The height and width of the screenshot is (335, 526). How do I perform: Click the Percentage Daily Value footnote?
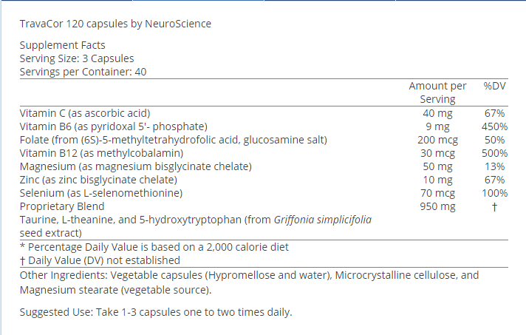click(154, 247)
